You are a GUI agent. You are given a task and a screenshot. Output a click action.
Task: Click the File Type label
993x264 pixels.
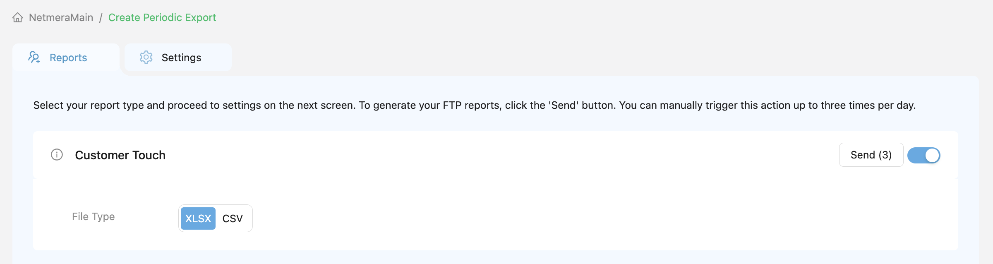[93, 216]
